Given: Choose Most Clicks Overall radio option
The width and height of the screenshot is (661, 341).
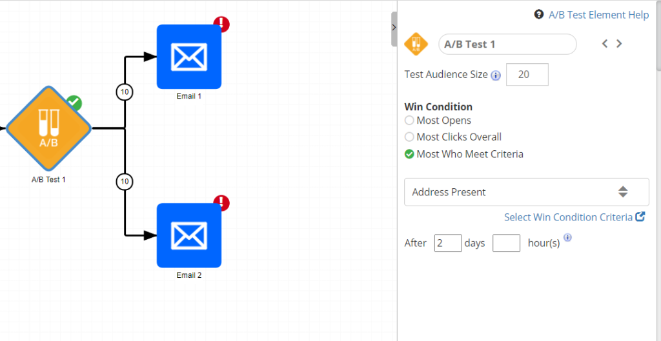Looking at the screenshot, I should (x=409, y=137).
